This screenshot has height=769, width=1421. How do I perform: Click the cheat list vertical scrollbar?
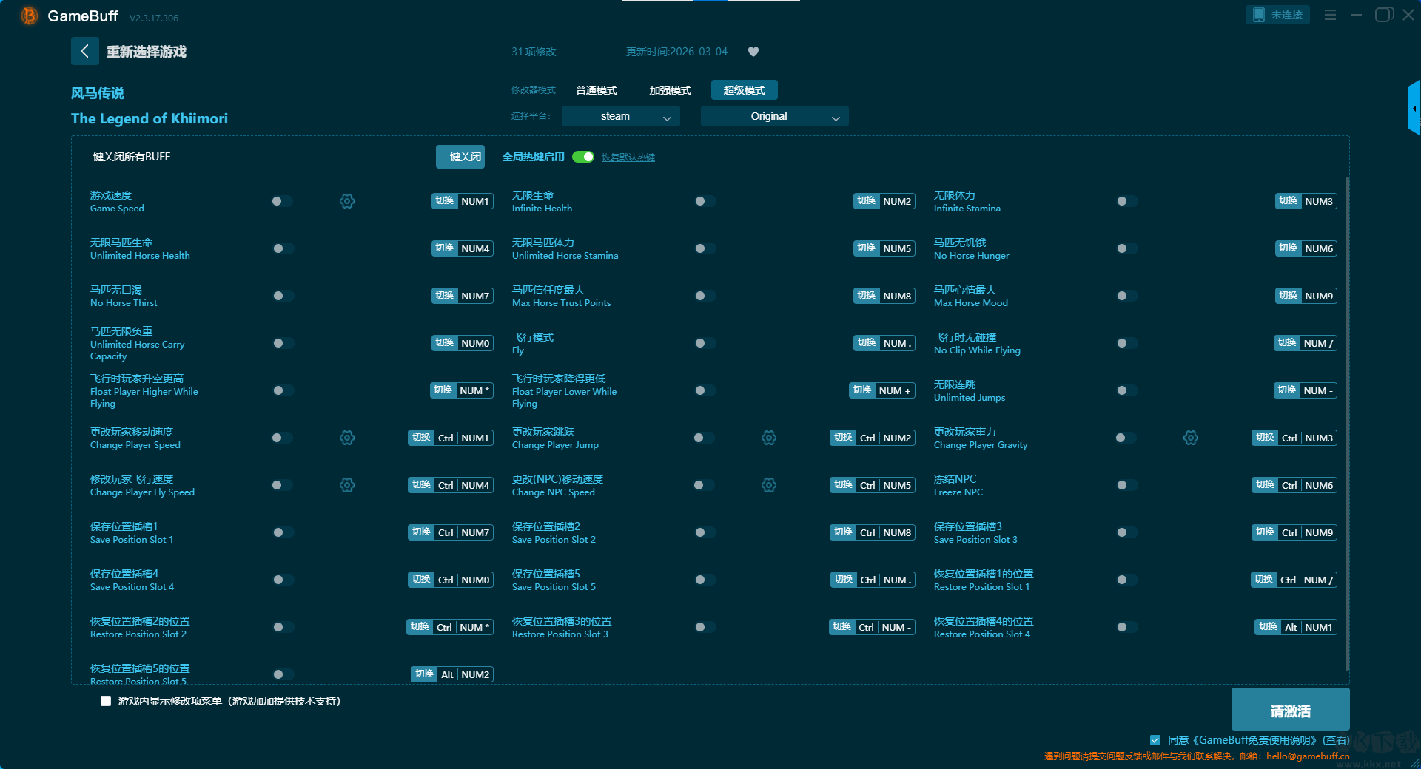1346,421
